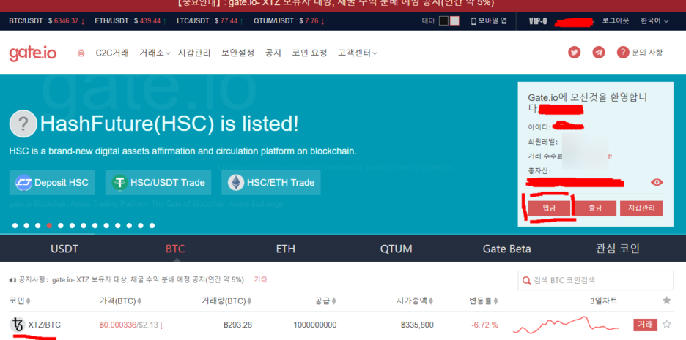Click the Deposit HSC button
The height and width of the screenshot is (340, 686).
[x=52, y=183]
